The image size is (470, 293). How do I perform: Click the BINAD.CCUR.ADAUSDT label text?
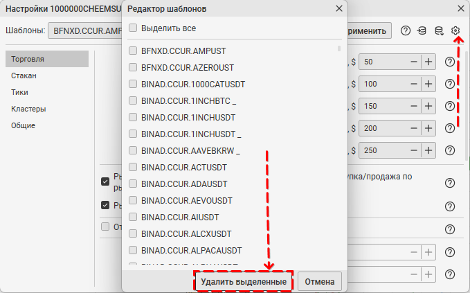(184, 184)
